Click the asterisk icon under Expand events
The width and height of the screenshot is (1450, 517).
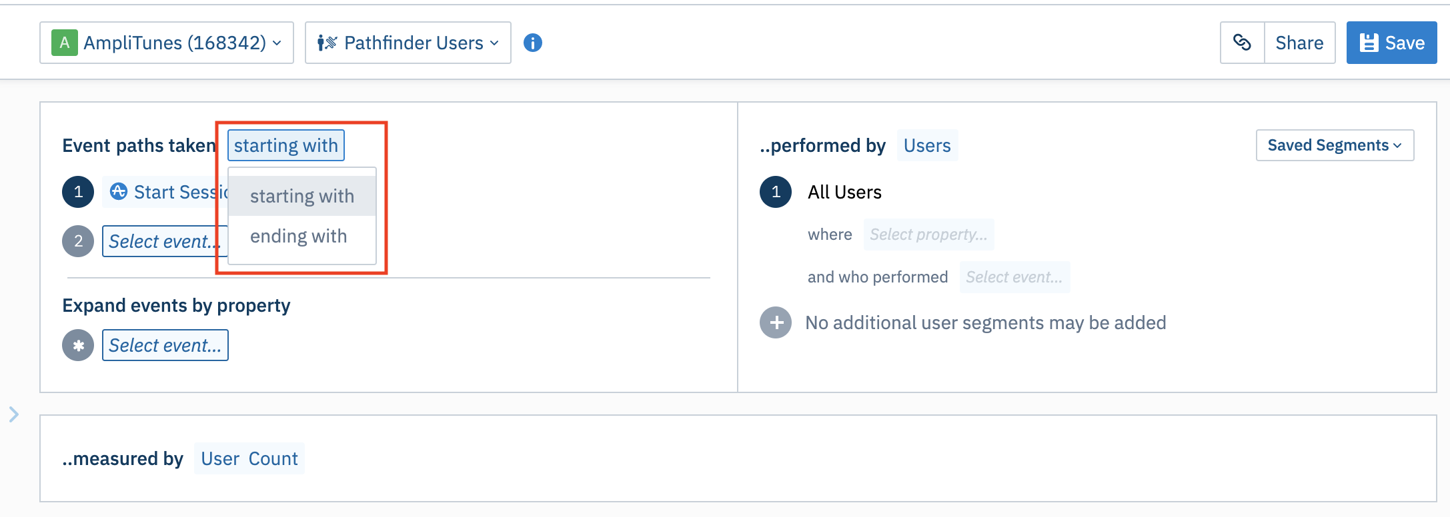[x=78, y=345]
